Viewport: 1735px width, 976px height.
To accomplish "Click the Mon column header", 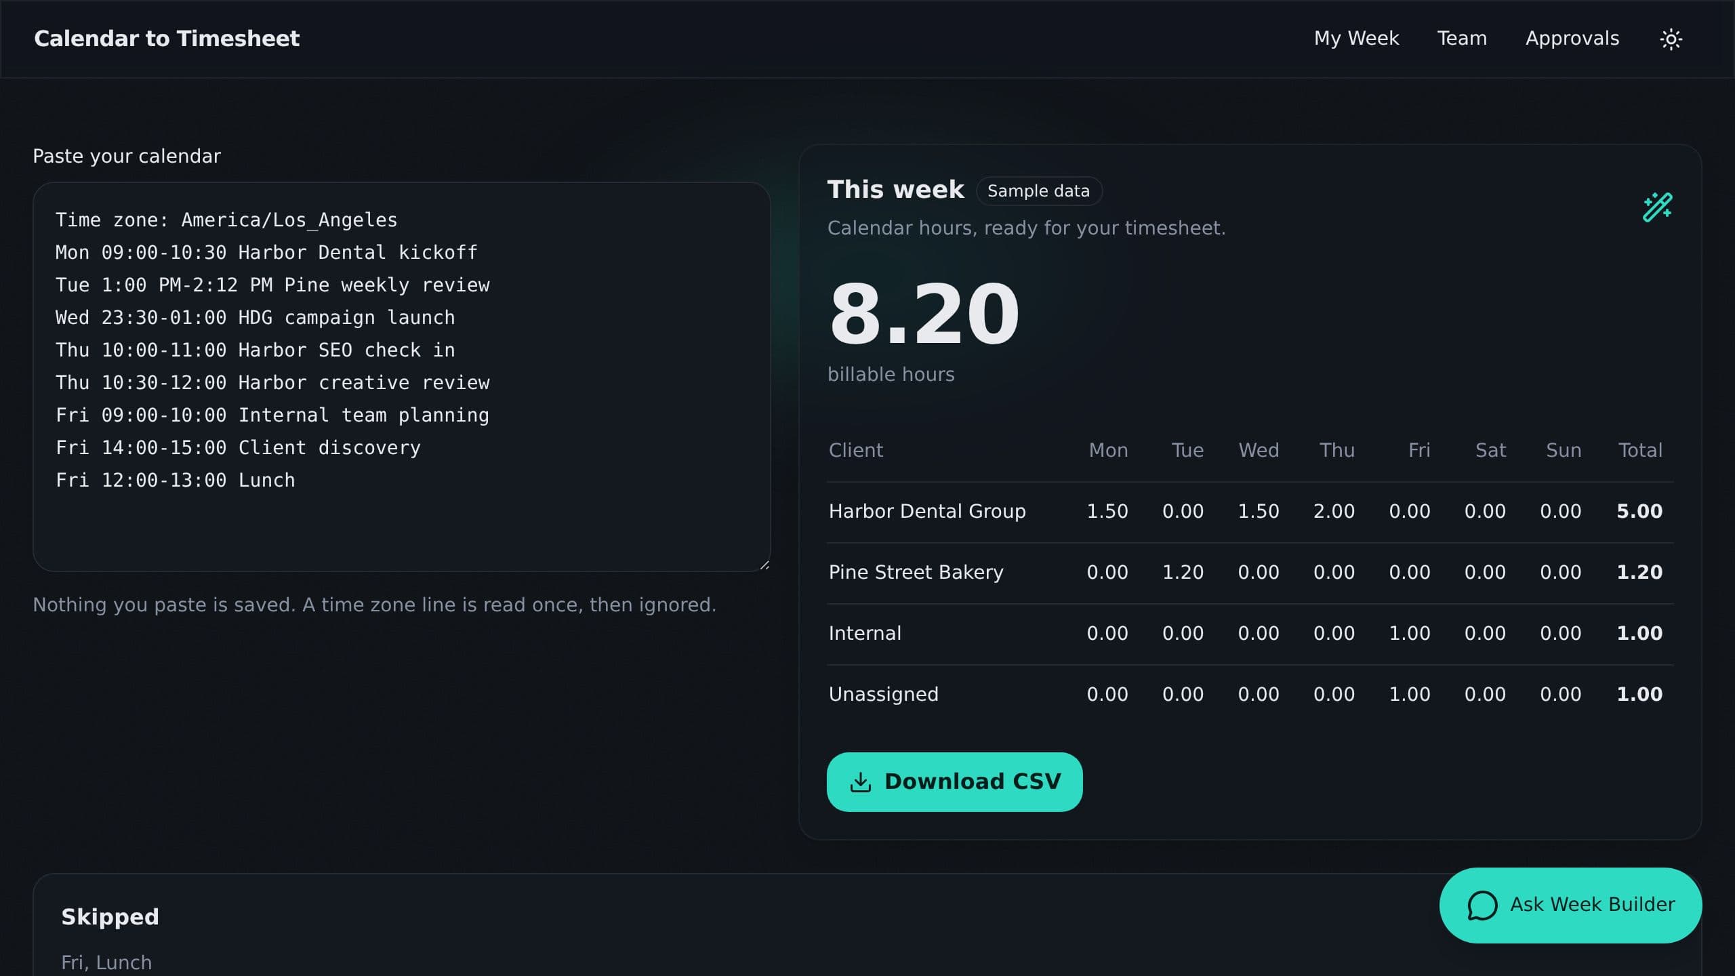I will 1108,451.
